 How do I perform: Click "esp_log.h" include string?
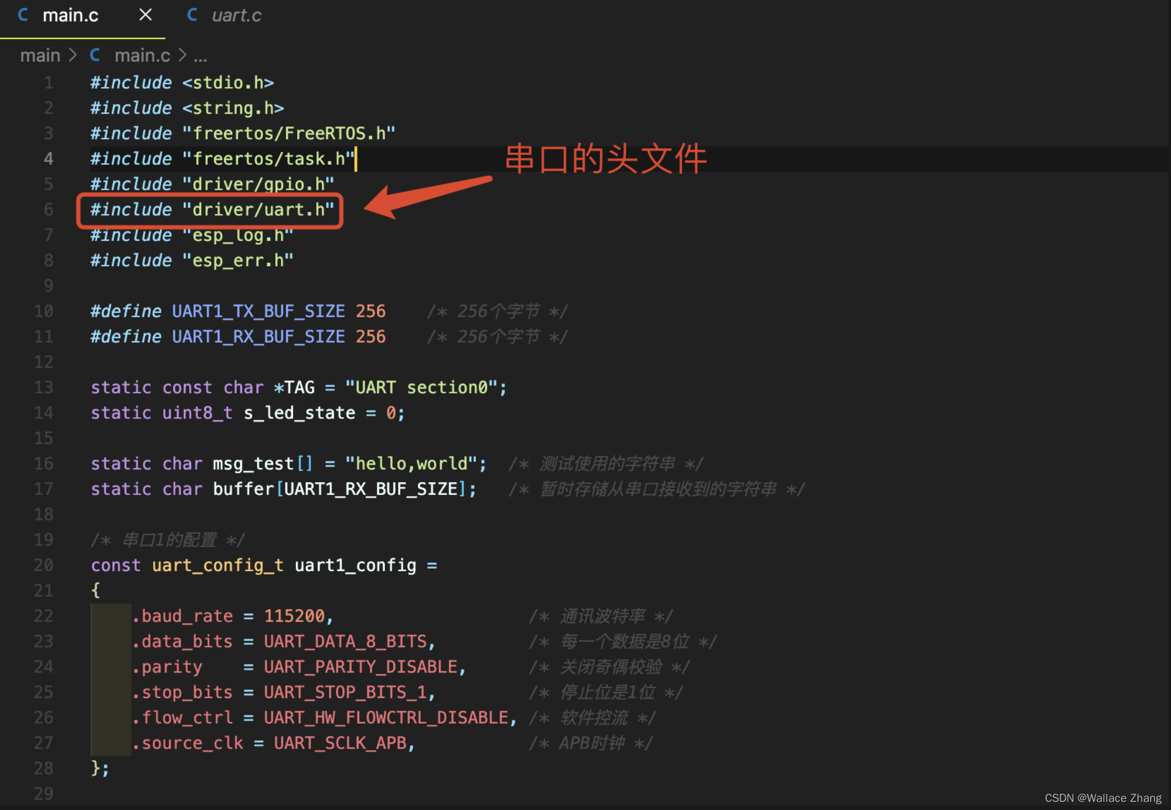(x=238, y=236)
